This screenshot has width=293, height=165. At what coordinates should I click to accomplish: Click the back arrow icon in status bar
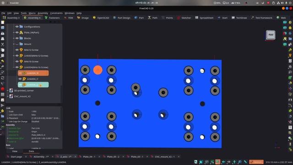pos(223,162)
